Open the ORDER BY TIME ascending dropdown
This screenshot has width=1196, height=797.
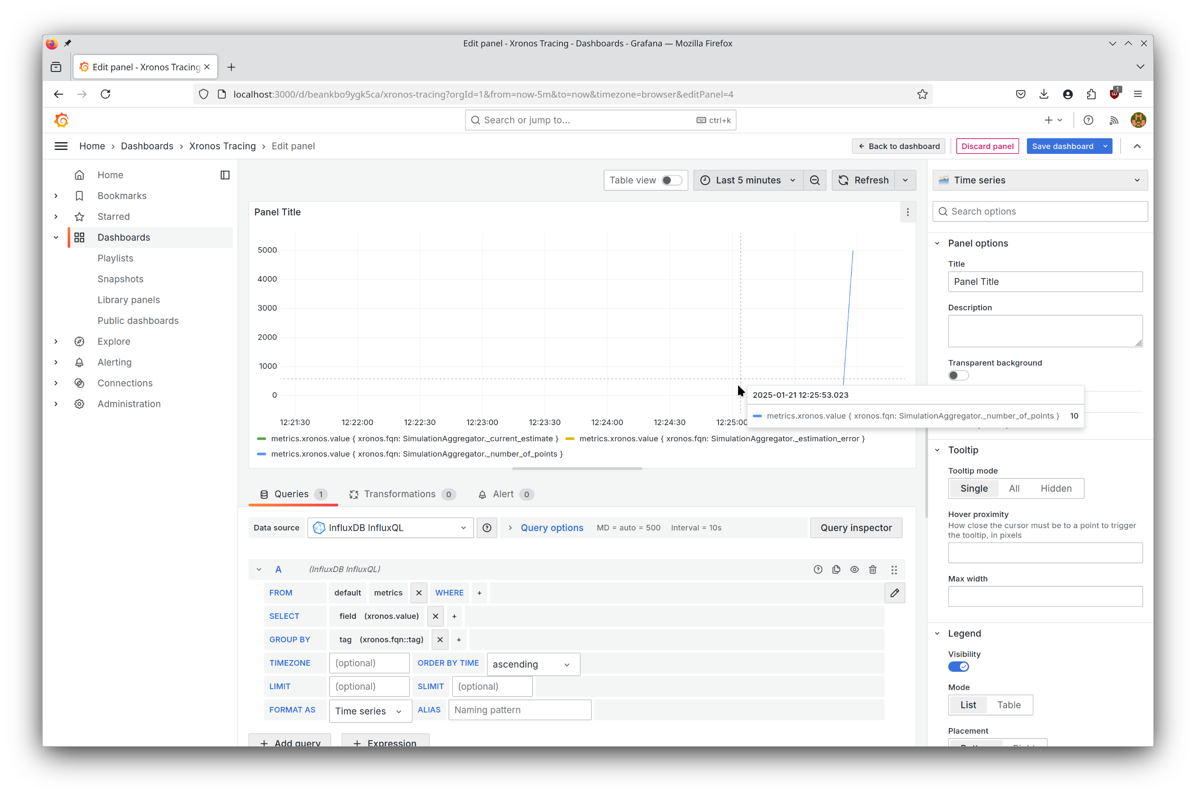(x=533, y=664)
